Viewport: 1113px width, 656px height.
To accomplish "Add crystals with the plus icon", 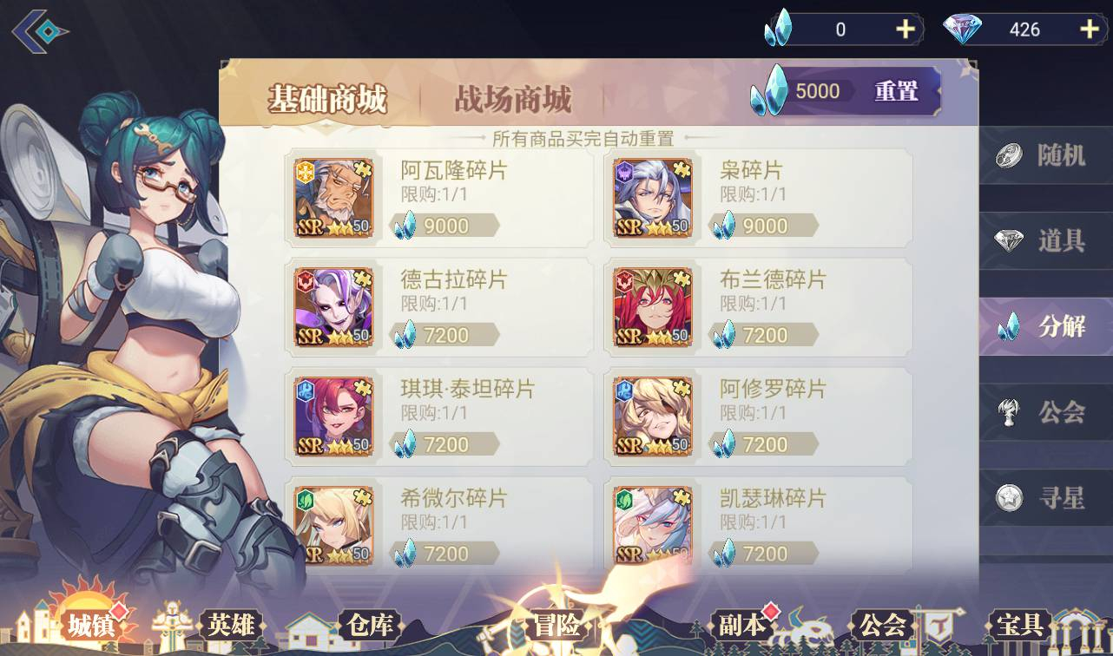I will click(x=906, y=30).
